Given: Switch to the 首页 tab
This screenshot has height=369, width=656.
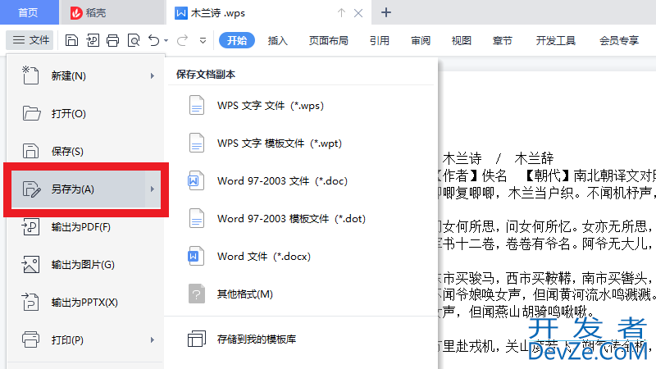Looking at the screenshot, I should [29, 12].
